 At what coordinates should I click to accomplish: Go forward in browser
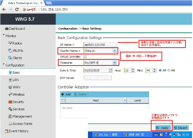[11, 9]
